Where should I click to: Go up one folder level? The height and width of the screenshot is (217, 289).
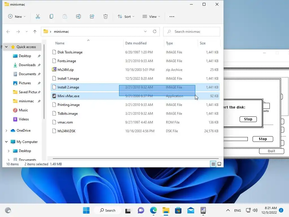click(x=35, y=32)
